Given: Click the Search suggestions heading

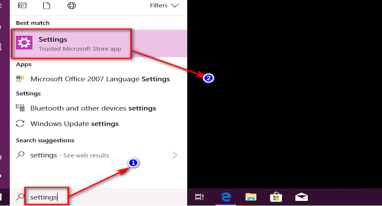Looking at the screenshot, I should pos(45,141).
